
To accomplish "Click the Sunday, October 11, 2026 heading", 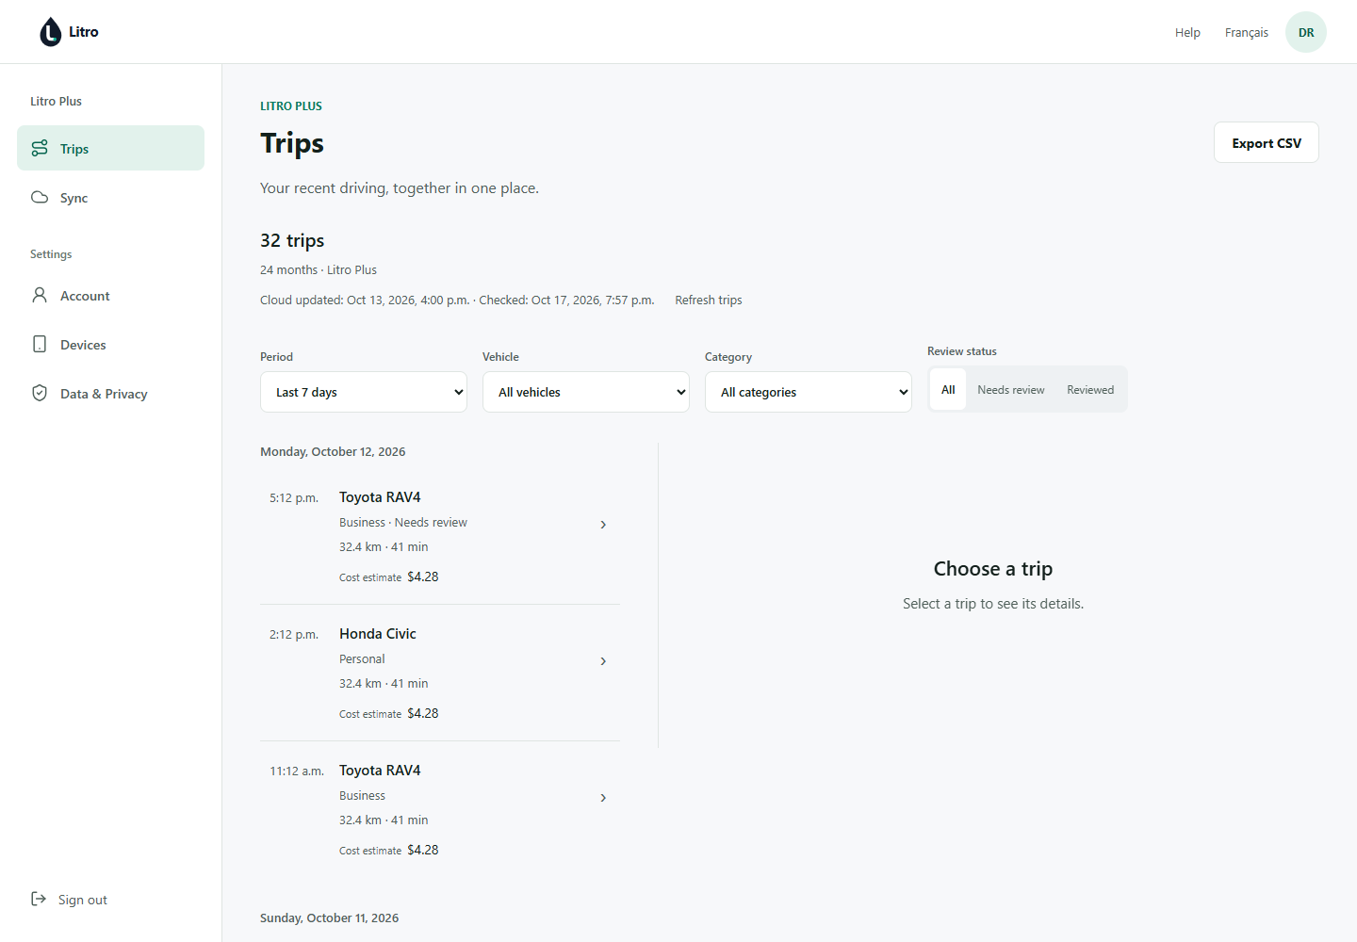I will coord(329,918).
